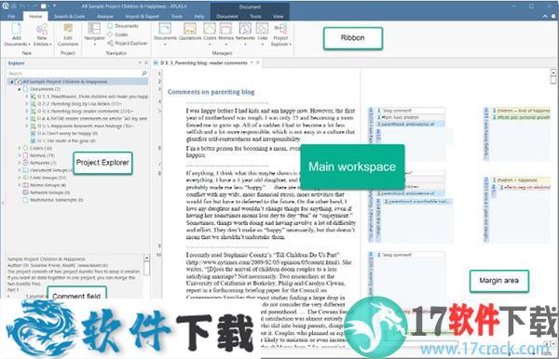Screen dimensions: 559x359
Task: Close the Parenting blog reader comments tab
Action: coord(258,63)
